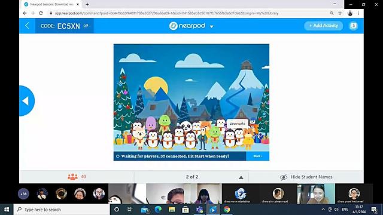Open the Chrome profile avatar
The width and height of the screenshot is (383, 215).
[x=350, y=13]
